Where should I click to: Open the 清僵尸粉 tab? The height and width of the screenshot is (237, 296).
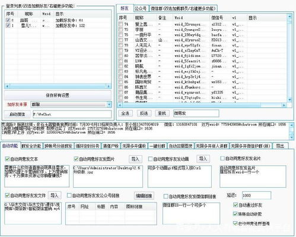pos(111,146)
